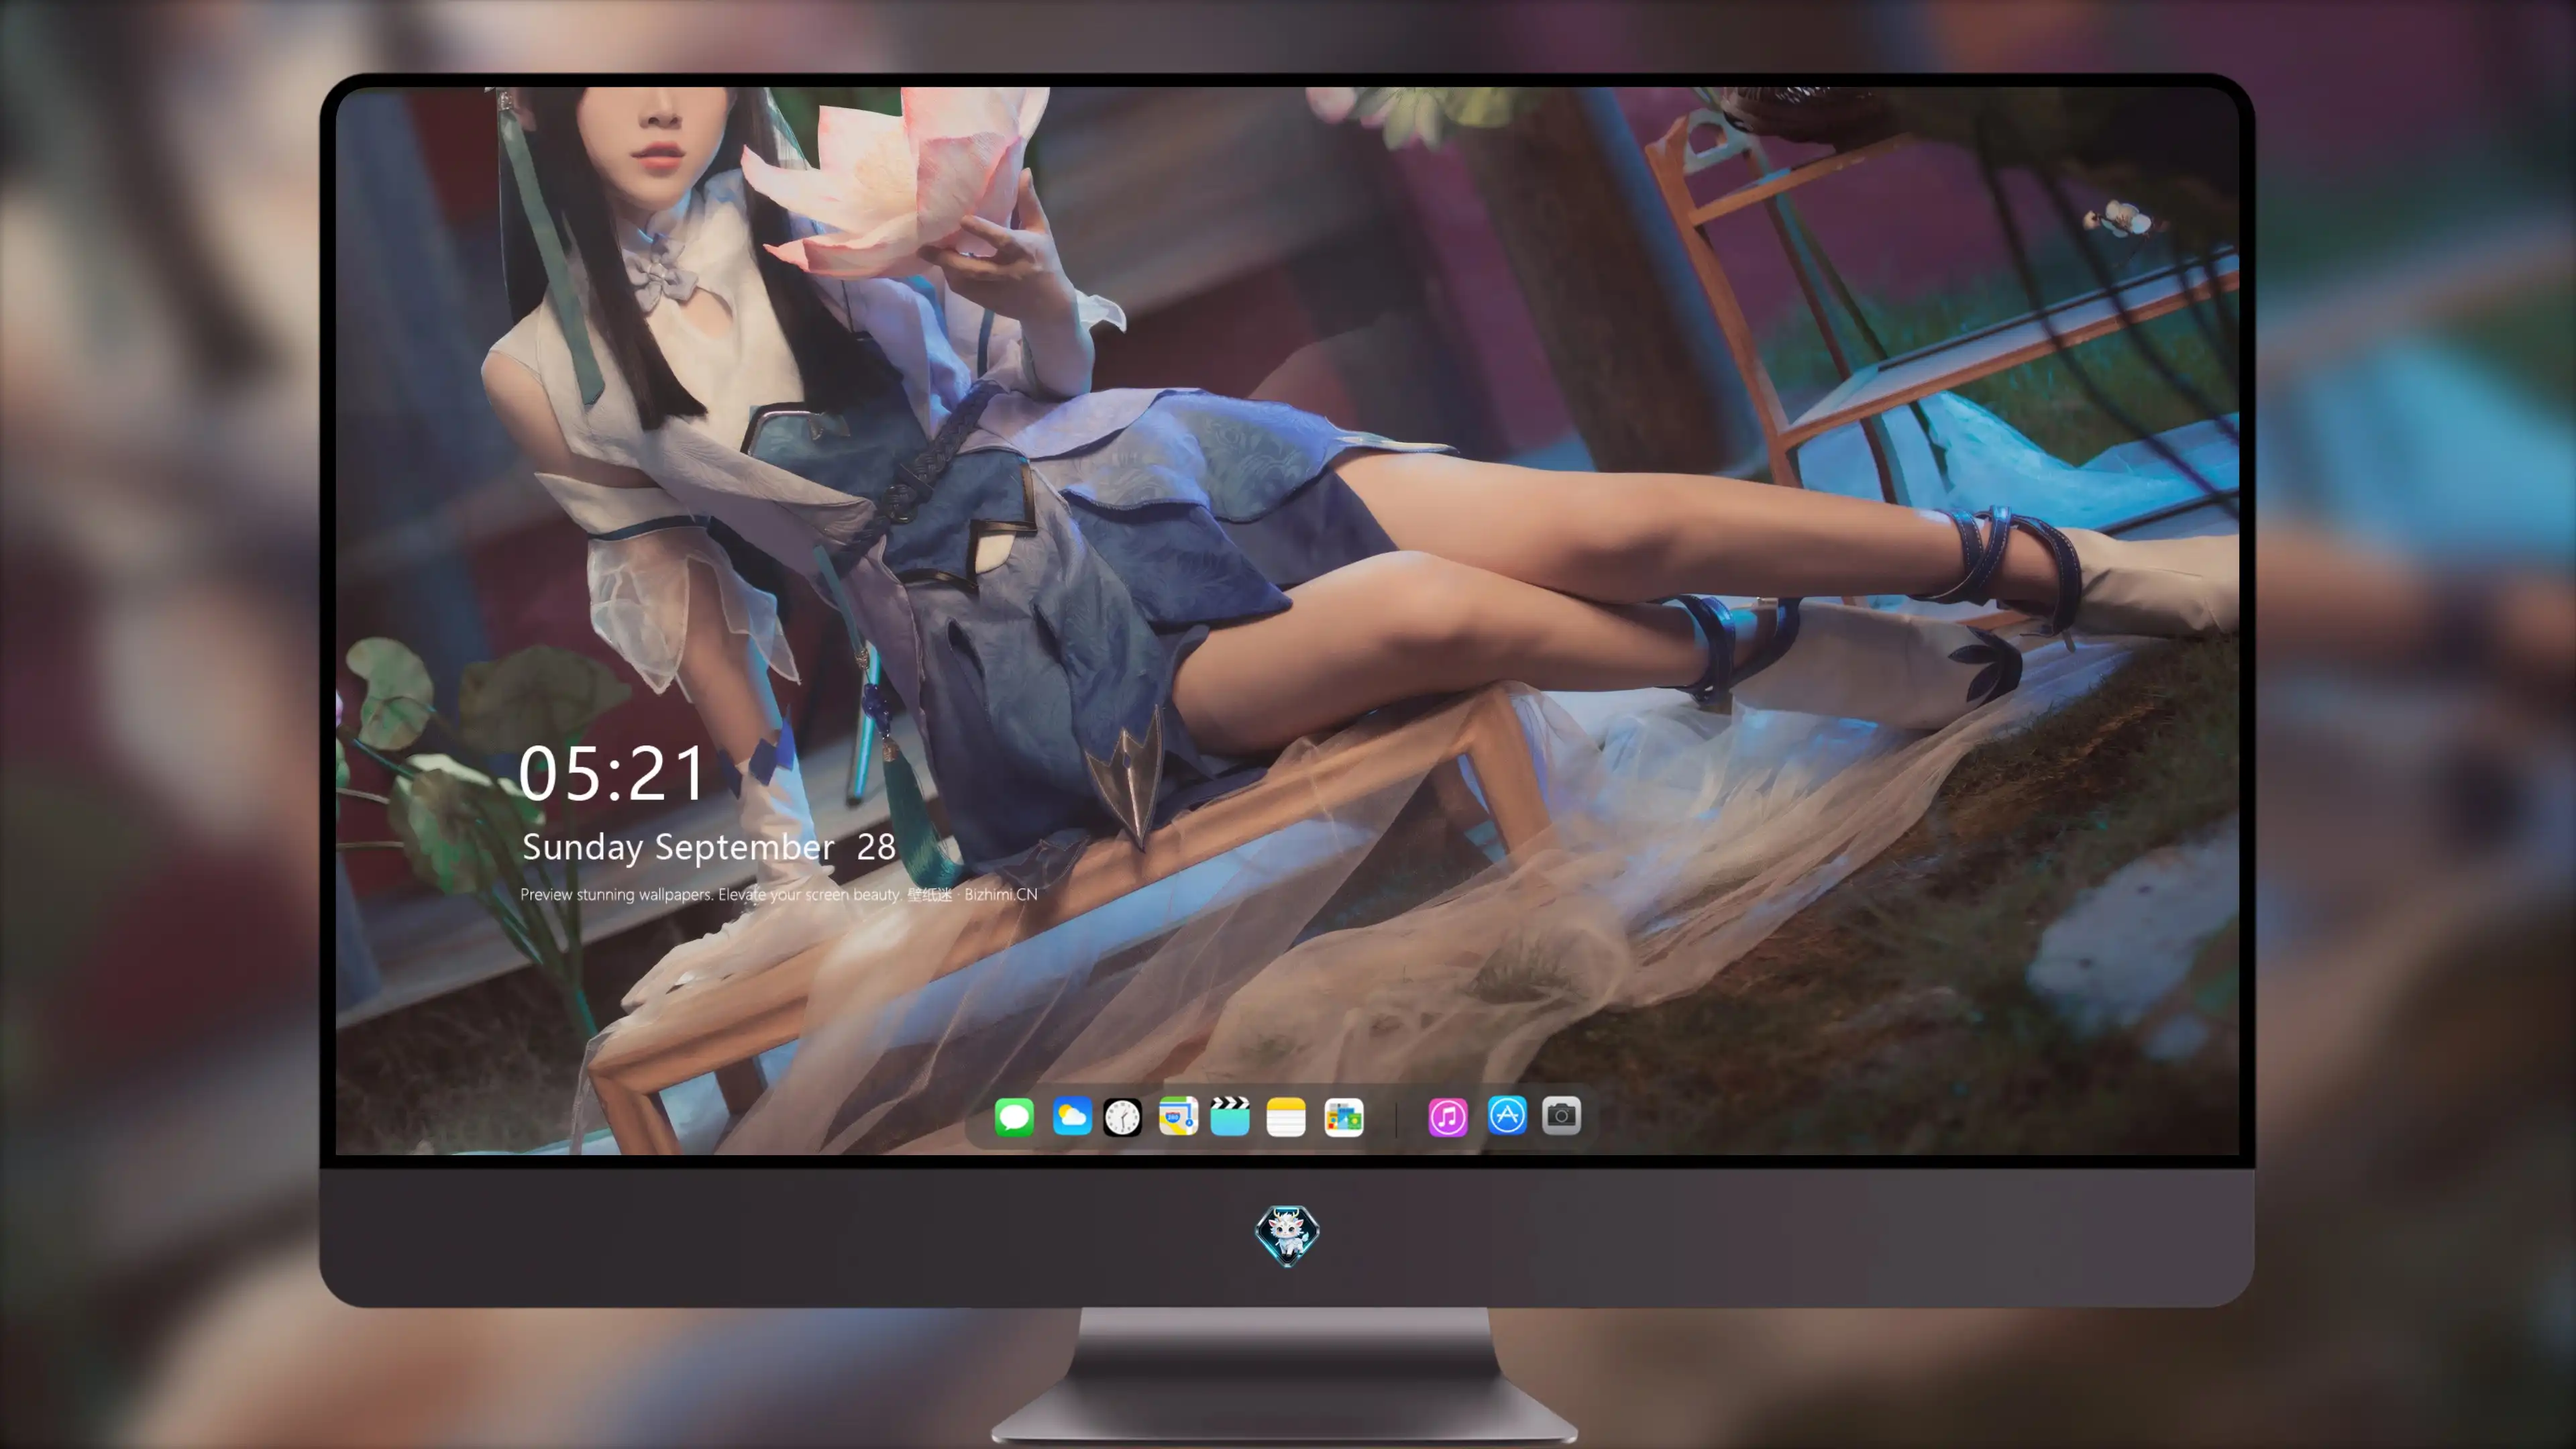Launch the pink iTunes Store music app

(x=1448, y=1116)
